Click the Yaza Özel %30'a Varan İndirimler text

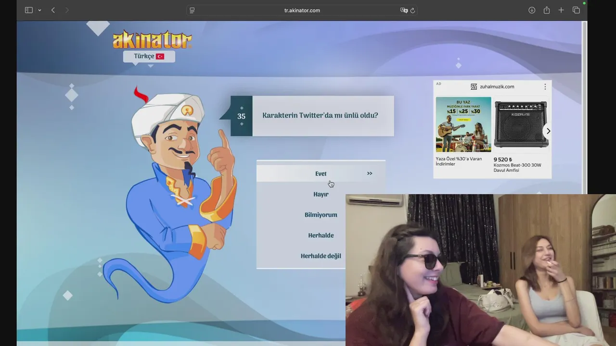(x=459, y=161)
